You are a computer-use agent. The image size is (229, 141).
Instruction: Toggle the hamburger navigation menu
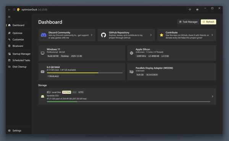point(9,17)
